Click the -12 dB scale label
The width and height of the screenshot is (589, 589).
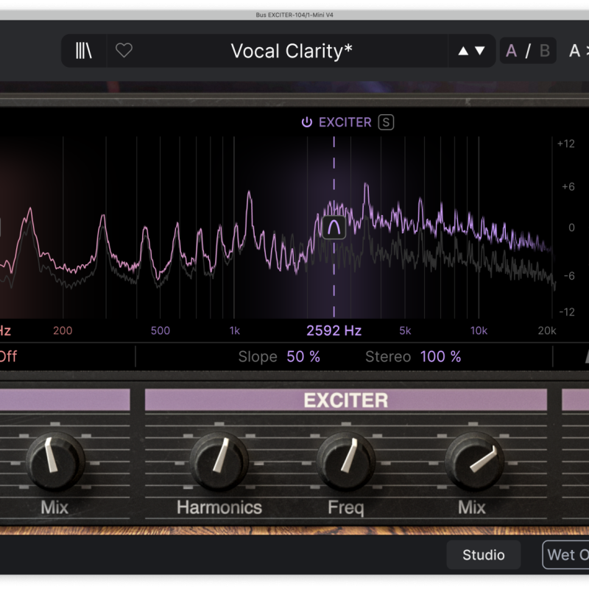coord(566,311)
